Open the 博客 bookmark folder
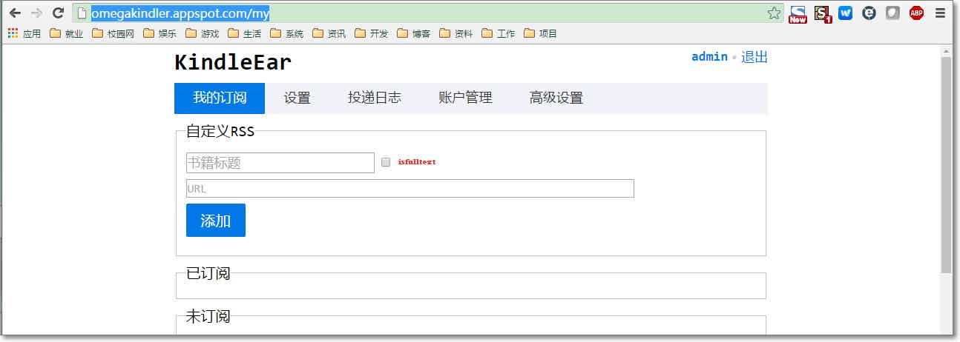This screenshot has height=342, width=960. tap(414, 33)
